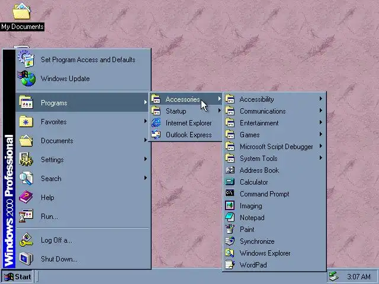Click the Address Book icon
Image resolution: width=379 pixels, height=284 pixels.
click(230, 170)
